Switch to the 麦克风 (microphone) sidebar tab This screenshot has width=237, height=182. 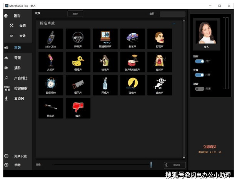pos(19,98)
